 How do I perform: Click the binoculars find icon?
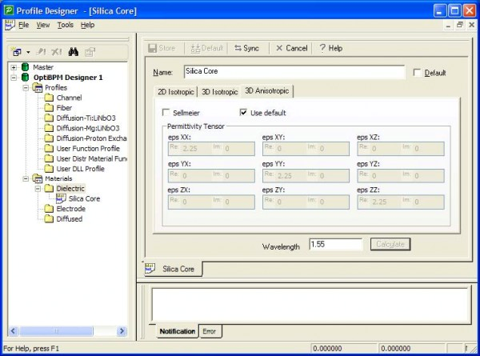(x=73, y=52)
